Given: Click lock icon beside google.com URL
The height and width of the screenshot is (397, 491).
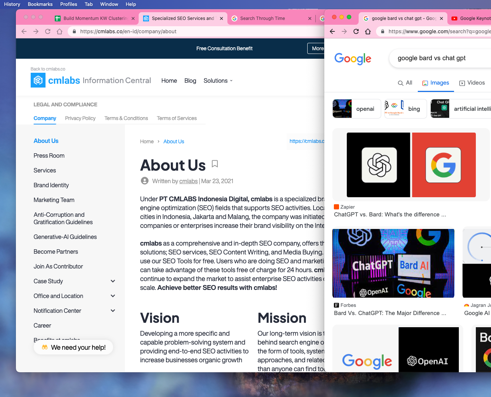Looking at the screenshot, I should point(383,31).
